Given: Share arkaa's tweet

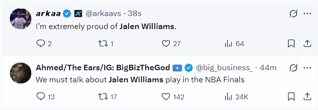Looking at the screenshot, I should 307,44.
